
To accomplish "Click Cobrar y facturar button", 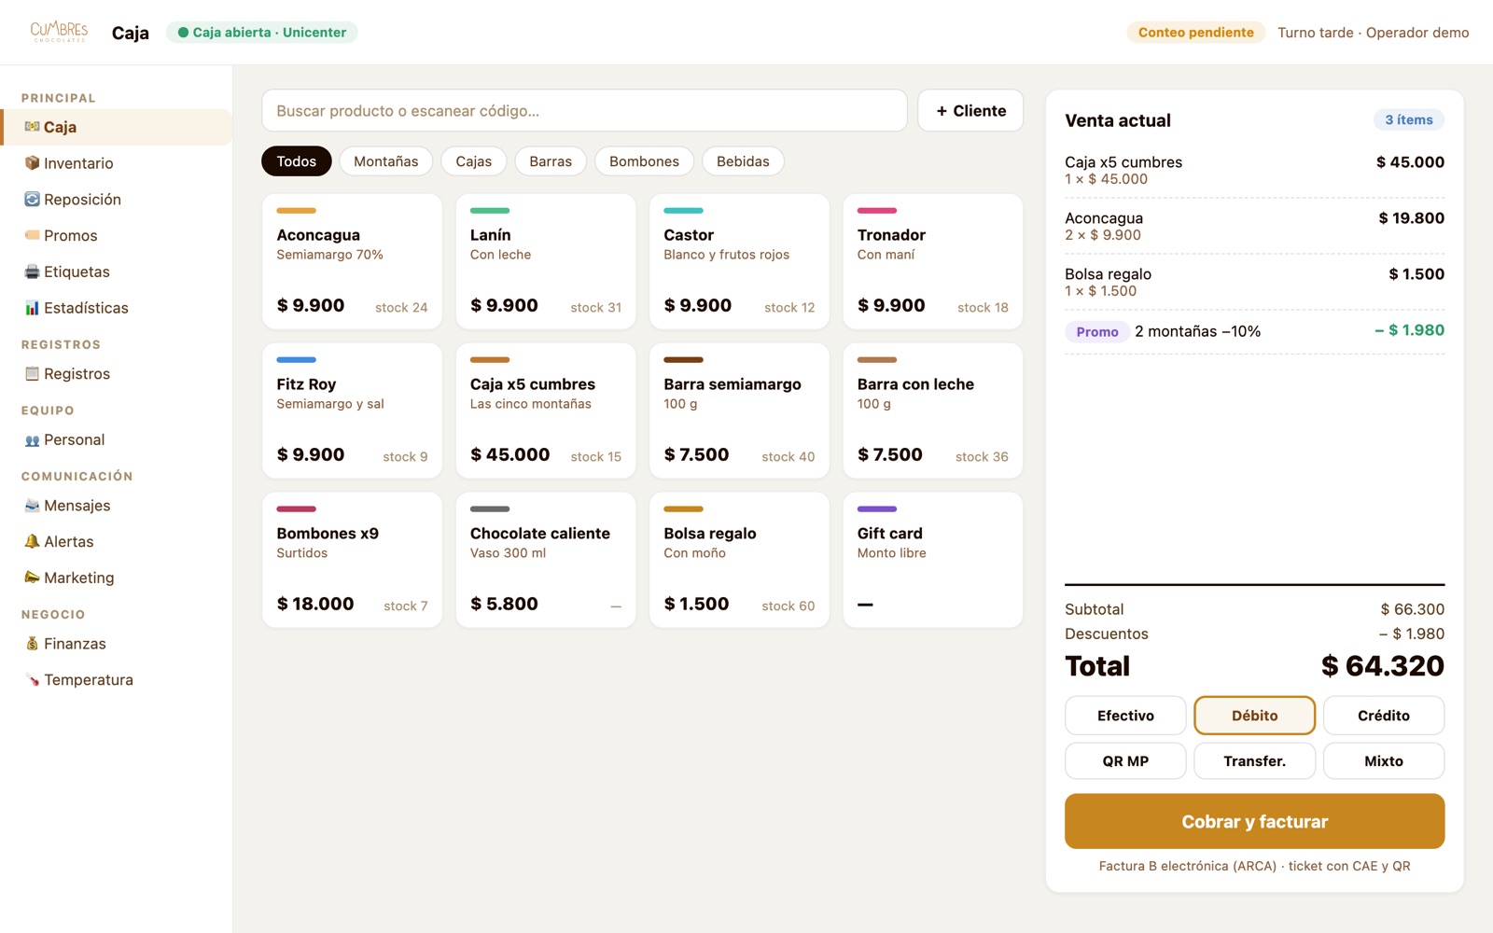I will pos(1254,821).
